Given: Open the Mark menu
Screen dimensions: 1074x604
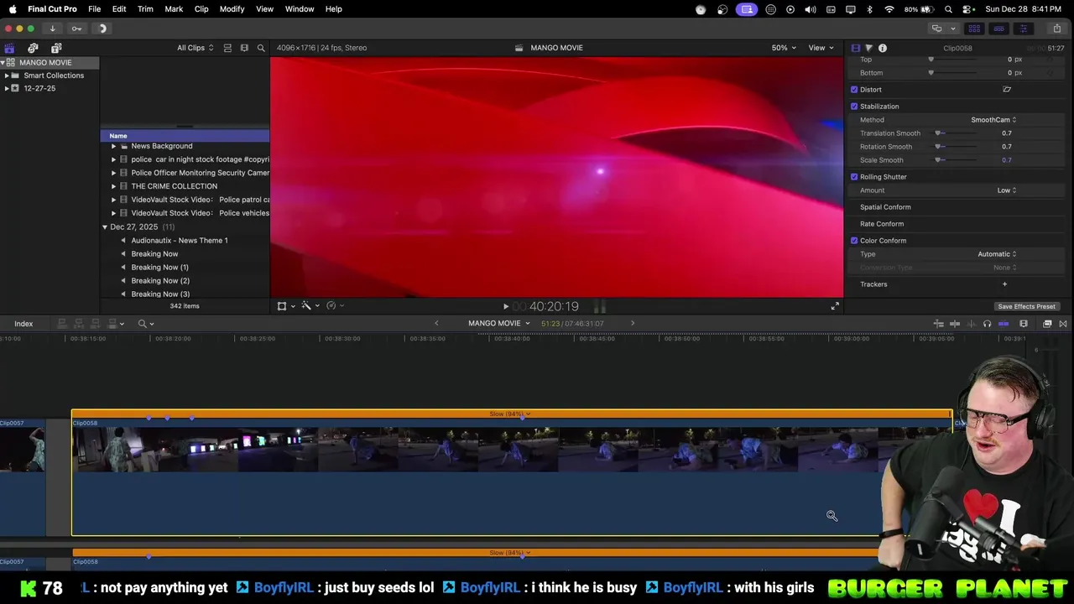Looking at the screenshot, I should pyautogui.click(x=174, y=9).
